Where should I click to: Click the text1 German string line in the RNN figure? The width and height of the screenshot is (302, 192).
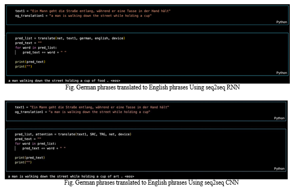pyautogui.click(x=93, y=11)
